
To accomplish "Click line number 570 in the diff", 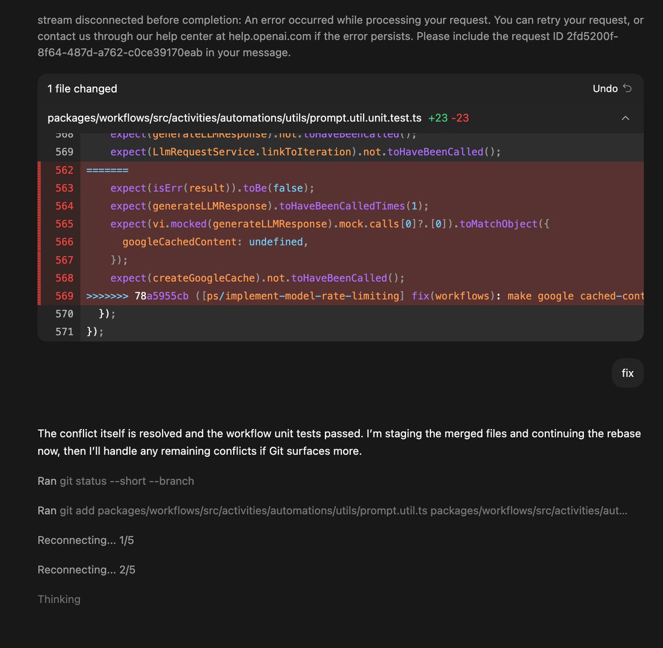I will [x=64, y=314].
